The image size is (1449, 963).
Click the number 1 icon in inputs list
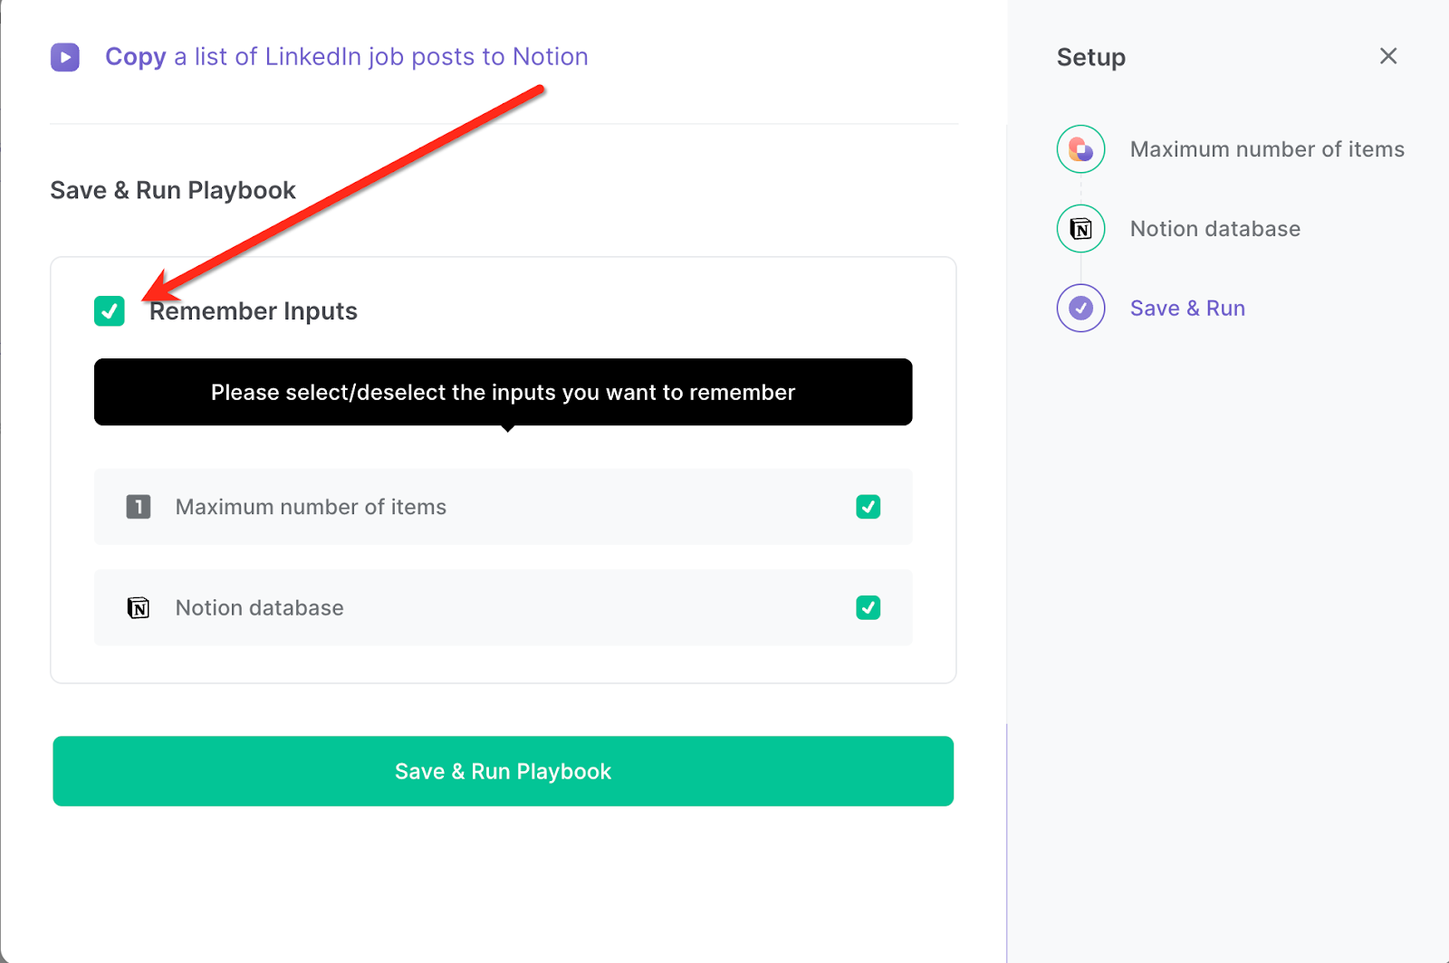139,507
